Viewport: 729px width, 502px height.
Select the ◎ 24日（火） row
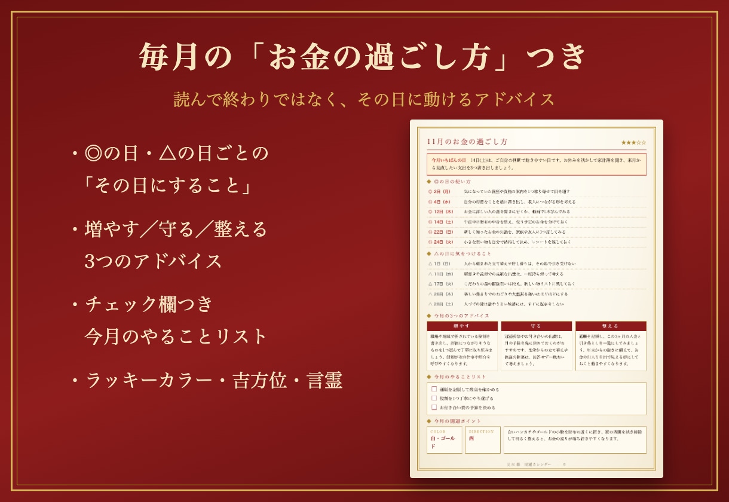point(537,242)
